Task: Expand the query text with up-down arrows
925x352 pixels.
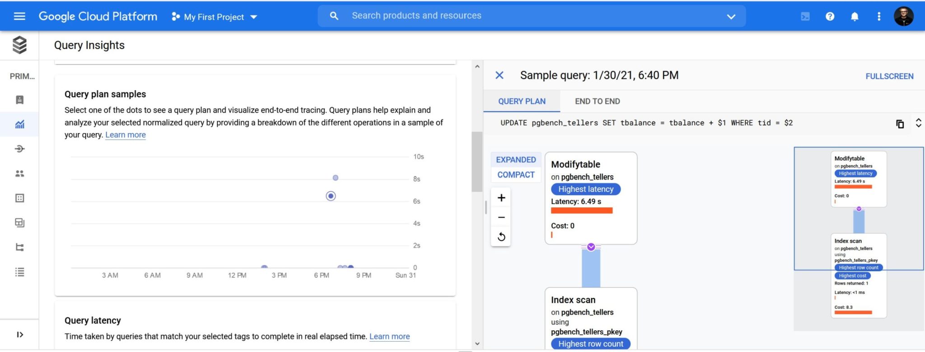Action: 918,123
